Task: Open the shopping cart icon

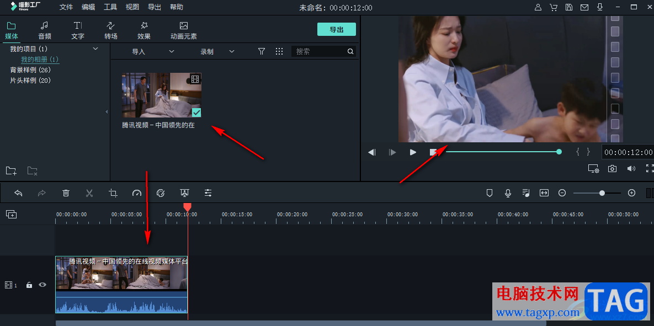Action: 554,7
